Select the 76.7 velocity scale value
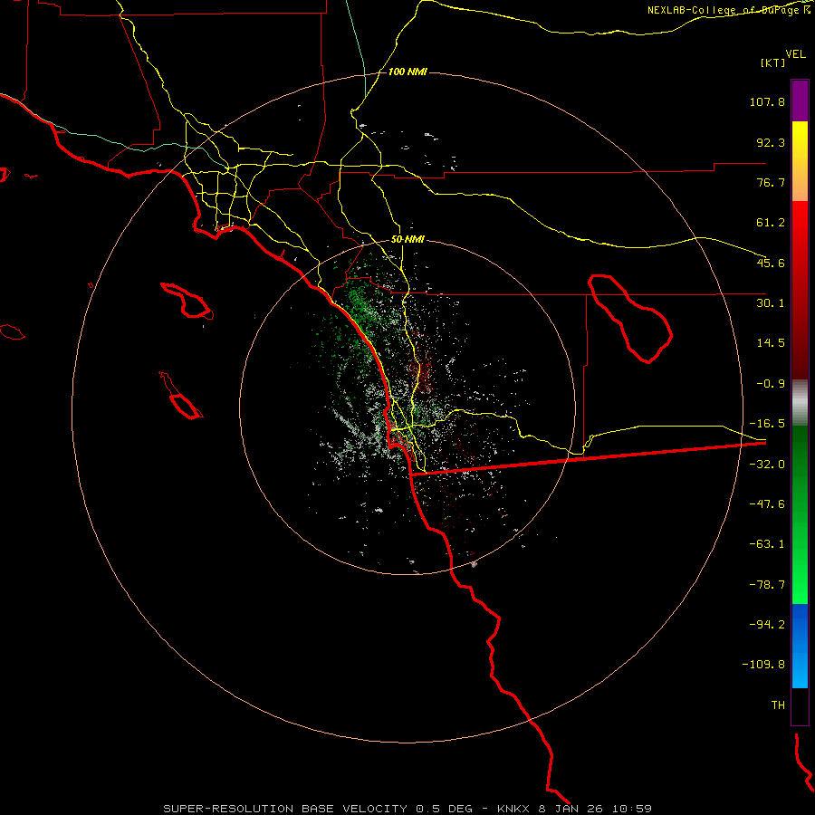 (771, 182)
